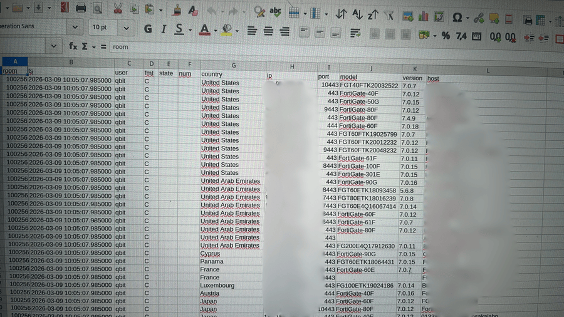The width and height of the screenshot is (564, 317).
Task: Open headers and footers settings
Action: [x=509, y=19]
